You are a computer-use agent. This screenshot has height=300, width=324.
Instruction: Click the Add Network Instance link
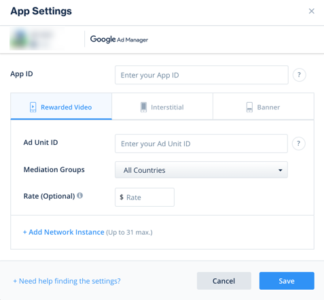click(x=64, y=232)
